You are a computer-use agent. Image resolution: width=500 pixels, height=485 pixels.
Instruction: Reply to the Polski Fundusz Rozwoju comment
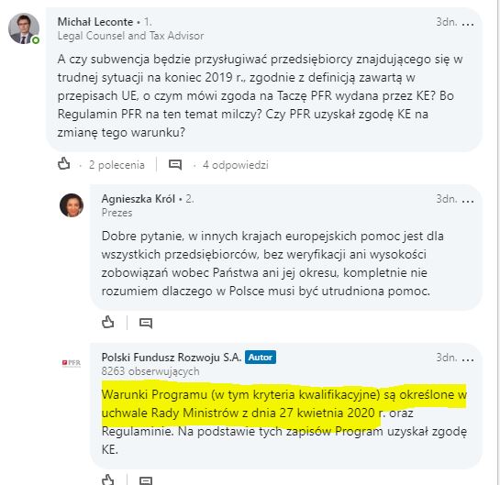click(x=146, y=480)
